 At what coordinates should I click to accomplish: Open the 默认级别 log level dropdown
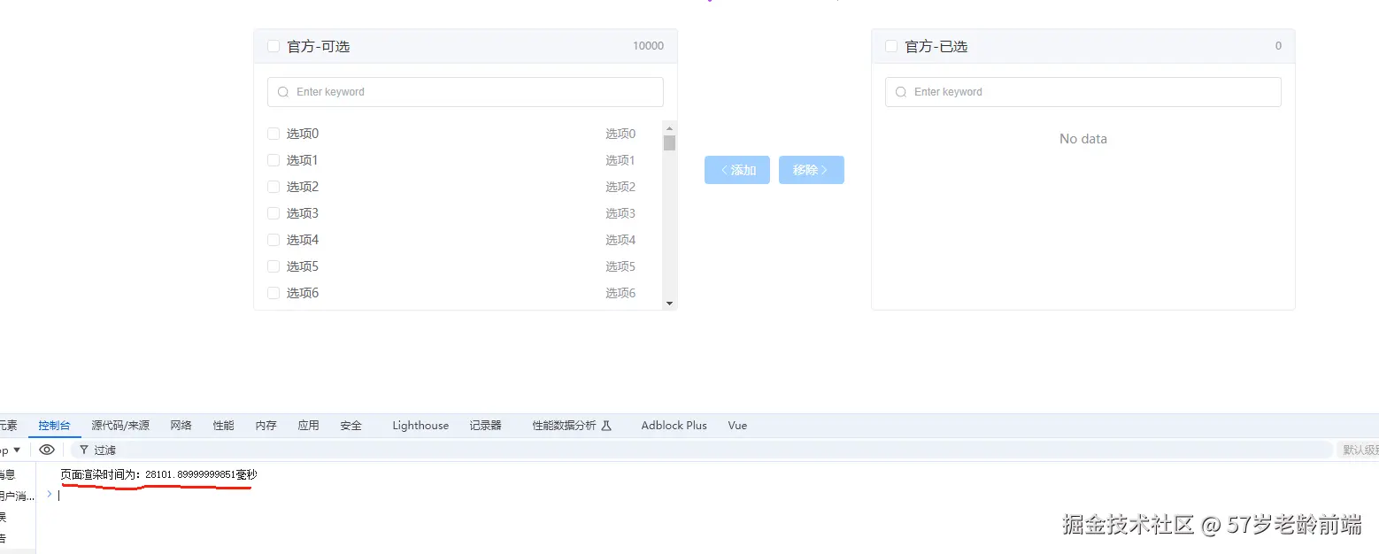(x=1360, y=450)
